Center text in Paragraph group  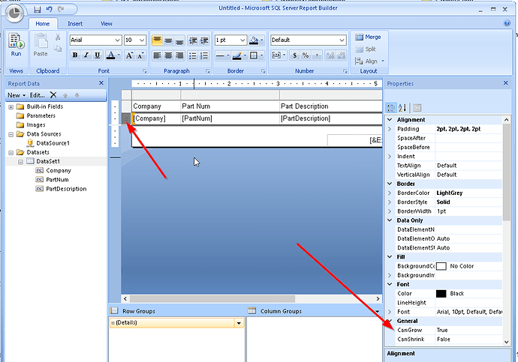point(168,55)
